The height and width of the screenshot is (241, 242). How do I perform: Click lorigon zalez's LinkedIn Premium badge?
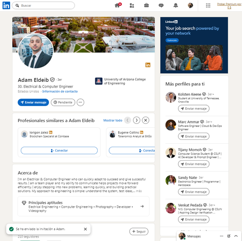click(x=51, y=132)
